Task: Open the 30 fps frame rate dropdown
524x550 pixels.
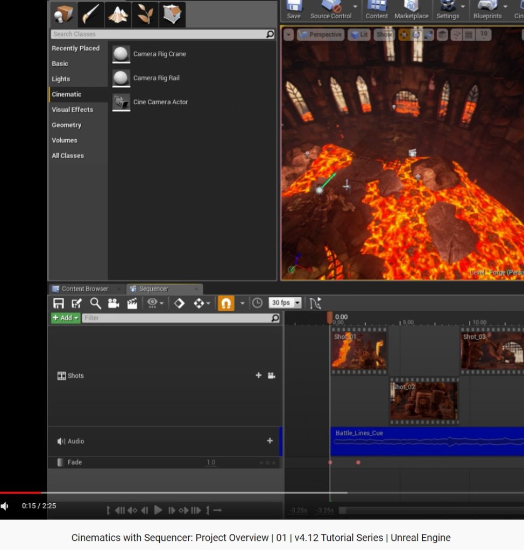Action: [x=285, y=303]
